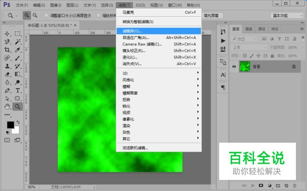Screen dimensions: 307x191
Task: Open the edit toolbar ellipsis
Action: (x=7, y=115)
